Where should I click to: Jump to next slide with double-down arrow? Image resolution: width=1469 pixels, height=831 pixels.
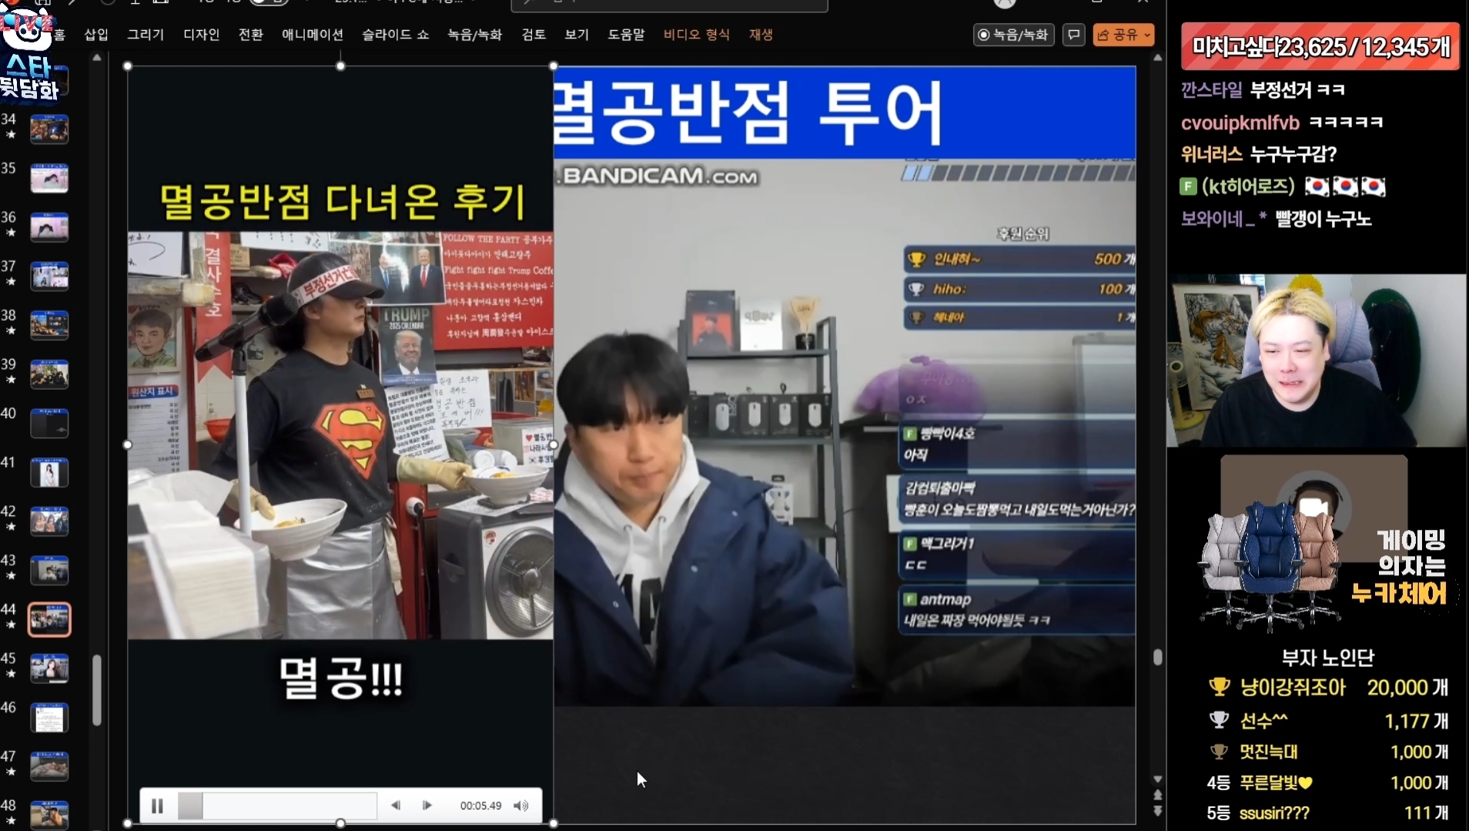(1157, 811)
